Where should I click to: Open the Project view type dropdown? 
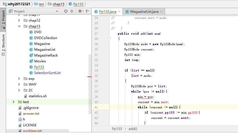[x=57, y=11]
